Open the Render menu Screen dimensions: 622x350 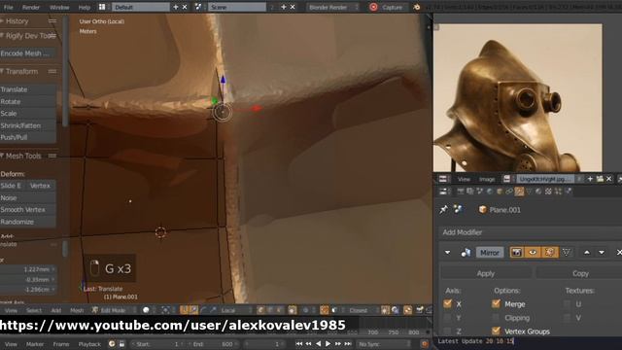(x=31, y=7)
